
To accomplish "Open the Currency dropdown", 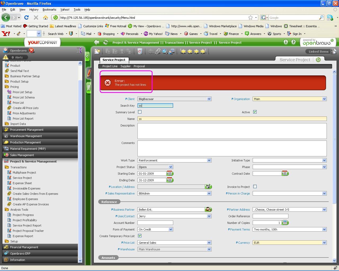I will point(324,243).
